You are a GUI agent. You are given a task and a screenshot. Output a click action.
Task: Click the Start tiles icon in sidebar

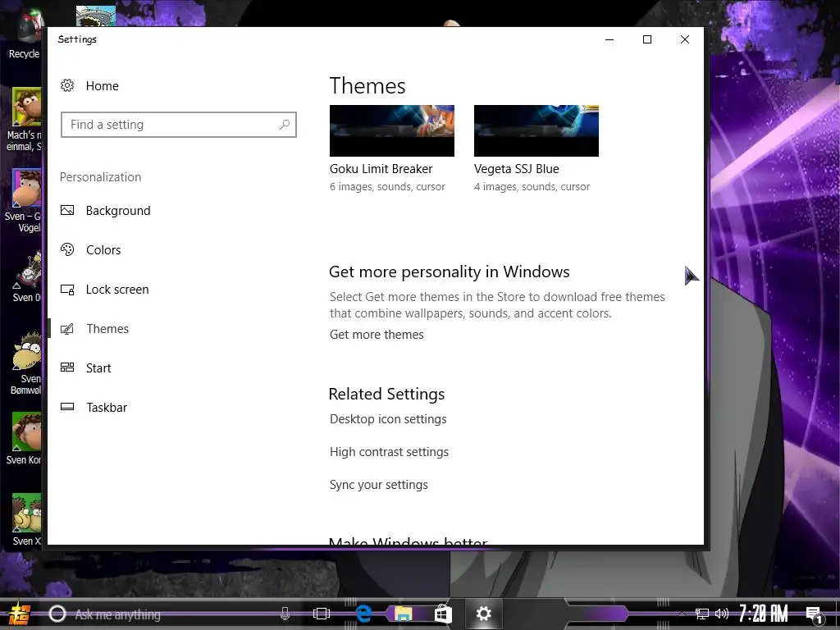(67, 367)
